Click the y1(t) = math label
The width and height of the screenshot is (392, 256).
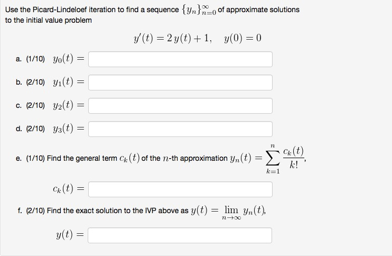(69, 83)
